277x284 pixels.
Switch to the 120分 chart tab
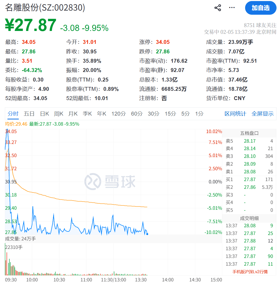tap(118, 114)
